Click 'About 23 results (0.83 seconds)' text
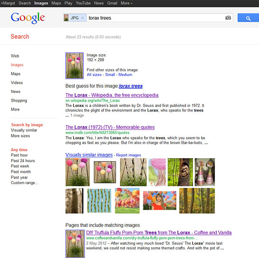Screen dimensions: 259x258 pyautogui.click(x=93, y=37)
